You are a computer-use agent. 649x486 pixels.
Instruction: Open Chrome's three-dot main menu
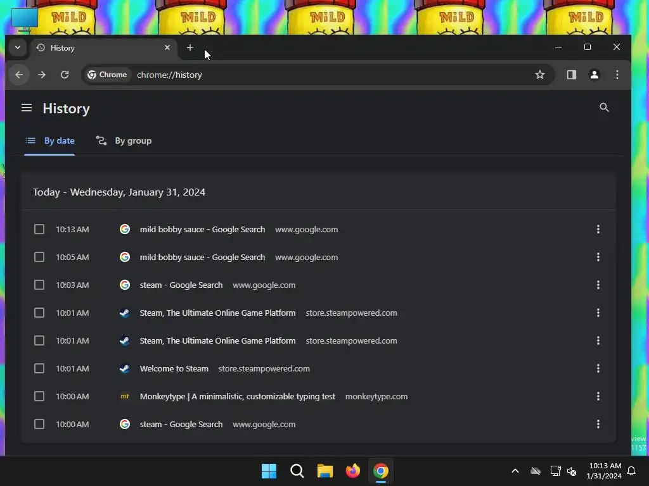[x=617, y=75]
